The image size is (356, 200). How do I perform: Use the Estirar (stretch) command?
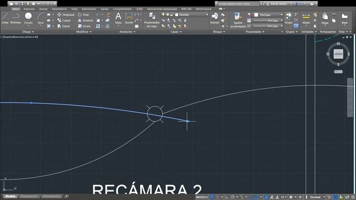pos(63,26)
